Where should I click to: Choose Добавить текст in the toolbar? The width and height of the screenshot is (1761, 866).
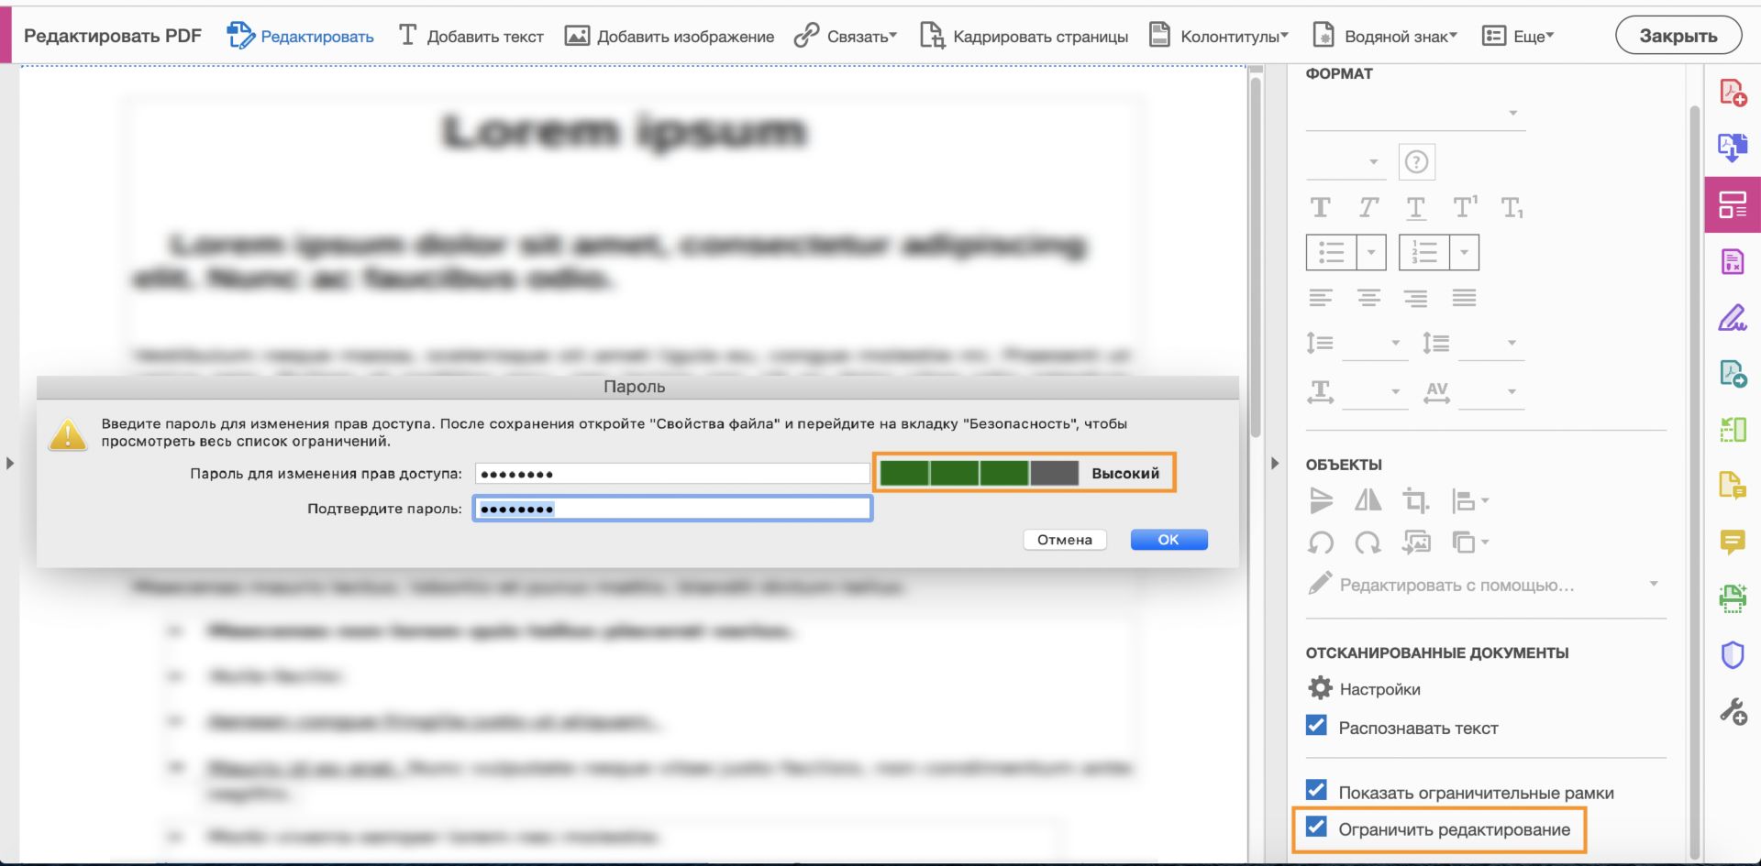(471, 36)
